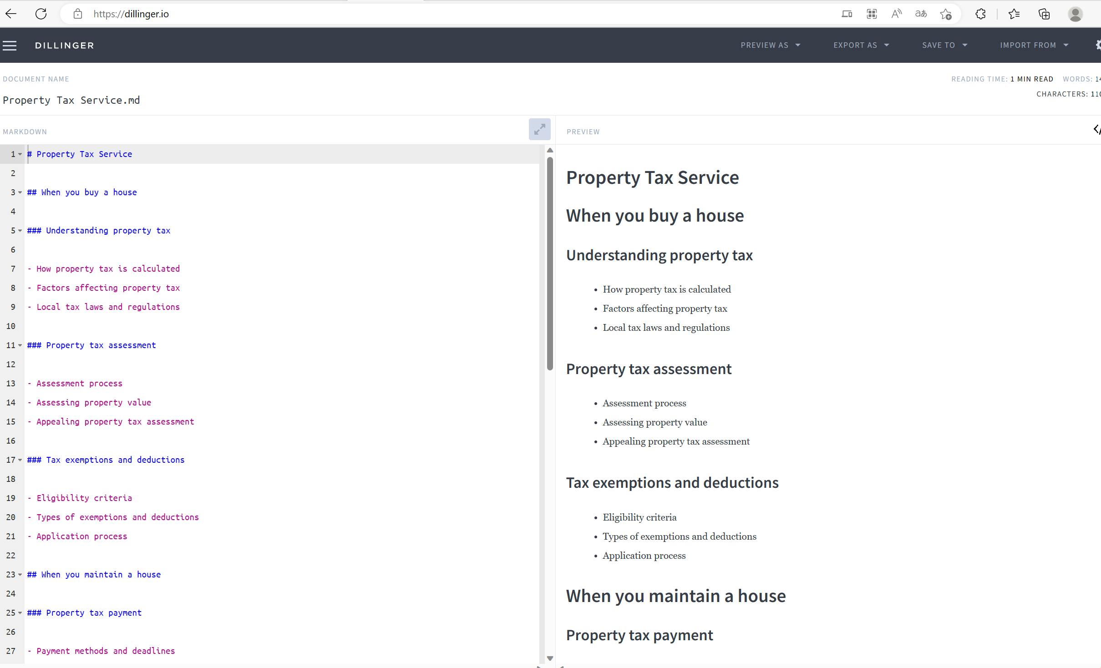Screen dimensions: 1101x668
Task: Click the browser refresh icon
Action: point(41,14)
